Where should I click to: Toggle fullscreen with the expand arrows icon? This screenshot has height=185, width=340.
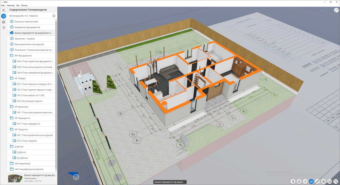tap(336, 10)
